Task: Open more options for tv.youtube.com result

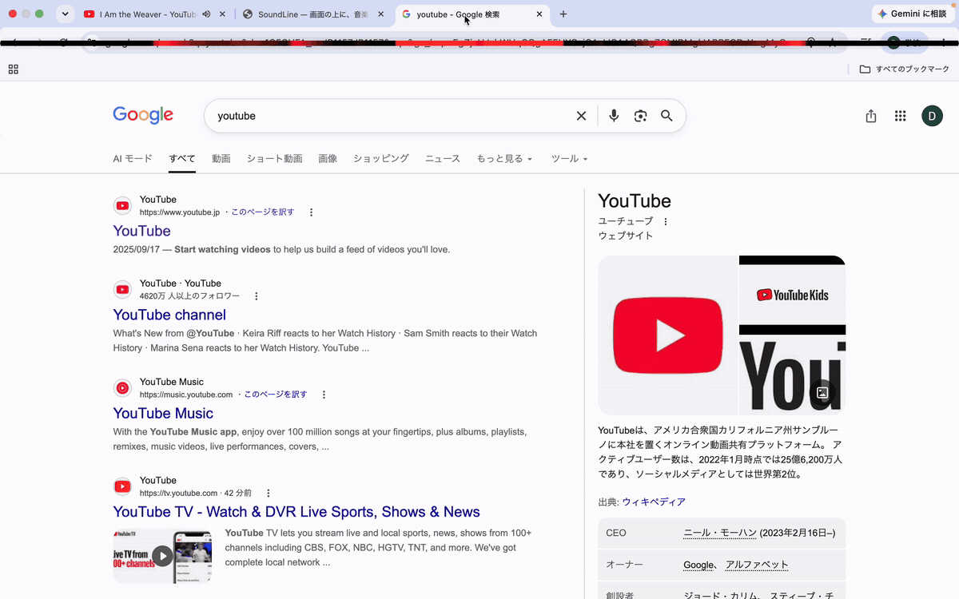Action: click(269, 494)
